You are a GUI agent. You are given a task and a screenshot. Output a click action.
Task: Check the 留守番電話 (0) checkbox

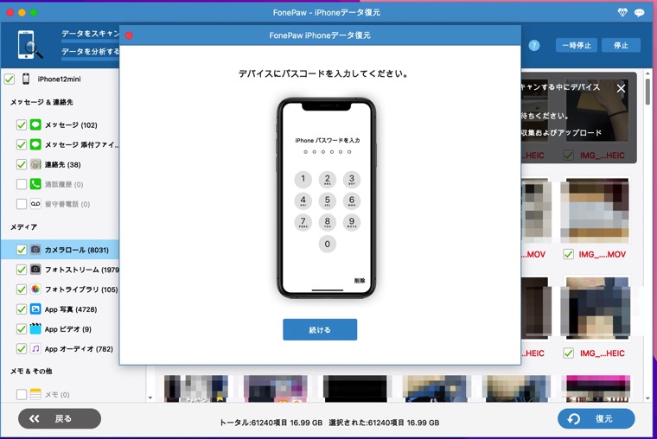(x=22, y=204)
